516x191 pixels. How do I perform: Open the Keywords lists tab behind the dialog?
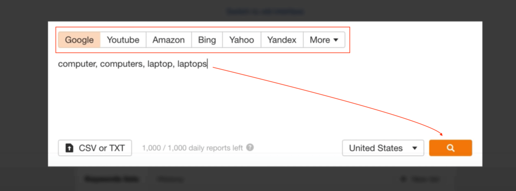click(x=112, y=179)
